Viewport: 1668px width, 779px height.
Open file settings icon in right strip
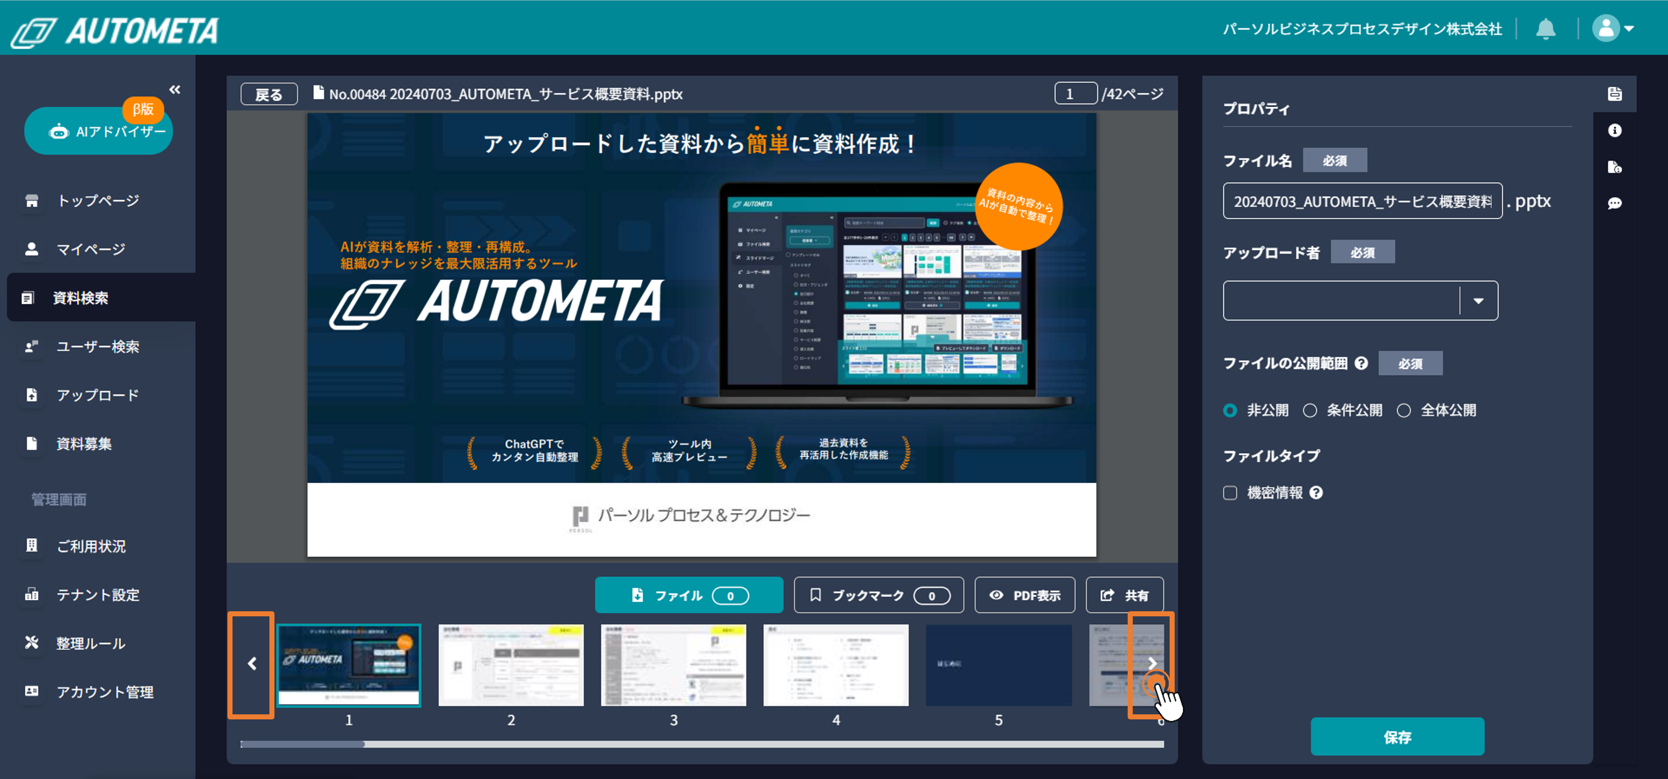[1614, 167]
